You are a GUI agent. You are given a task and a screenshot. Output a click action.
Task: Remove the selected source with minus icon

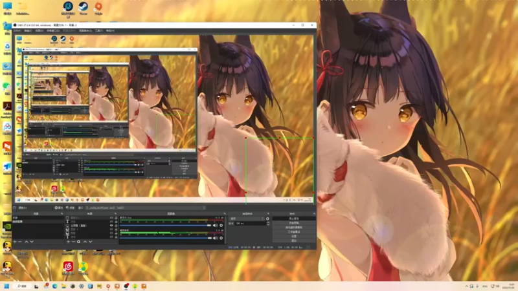pyautogui.click(x=73, y=241)
